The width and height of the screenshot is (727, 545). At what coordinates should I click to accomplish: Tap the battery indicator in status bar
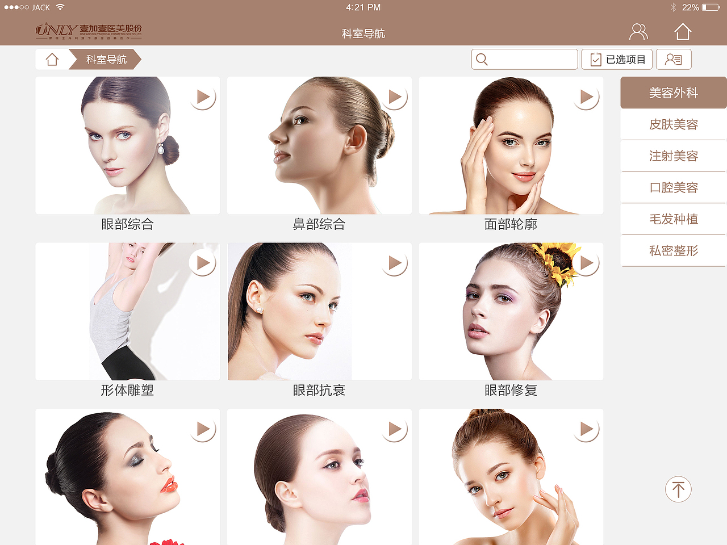(711, 7)
